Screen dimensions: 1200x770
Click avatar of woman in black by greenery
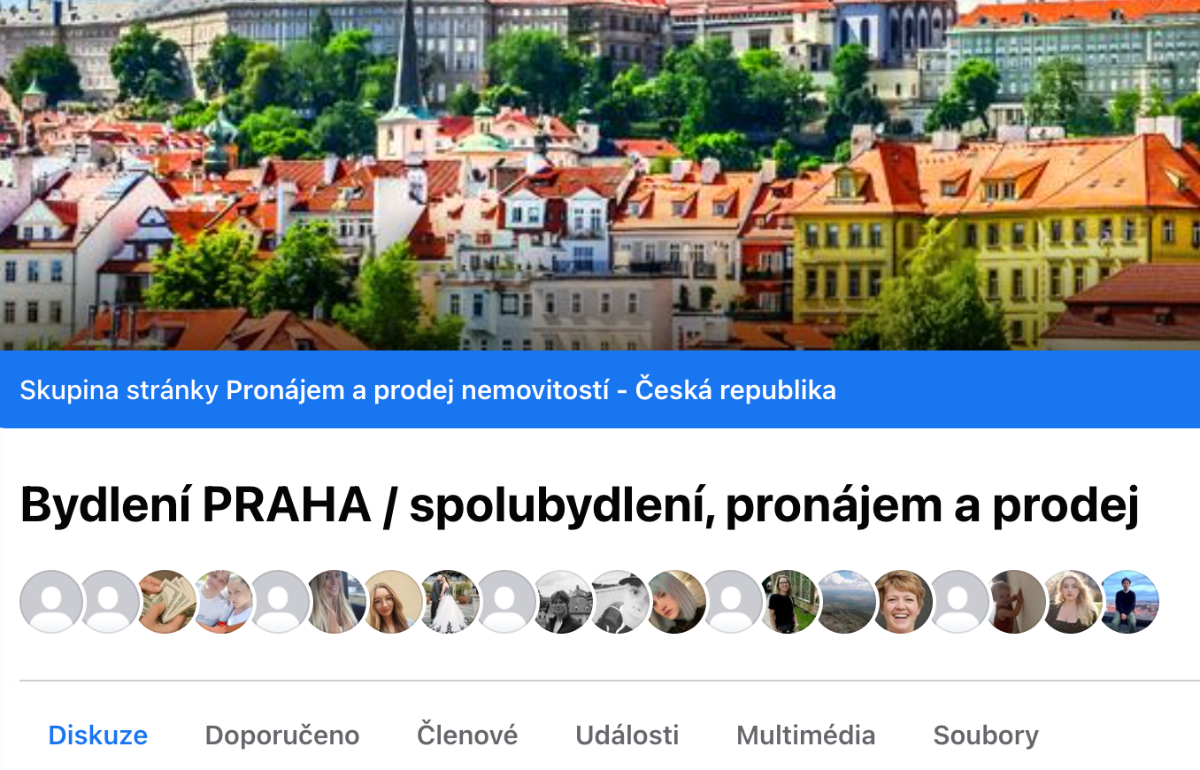point(788,602)
